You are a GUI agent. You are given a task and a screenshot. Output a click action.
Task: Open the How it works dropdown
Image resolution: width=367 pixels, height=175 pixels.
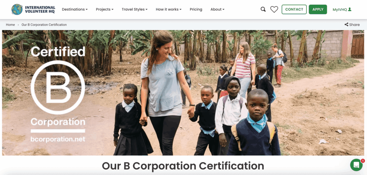click(x=168, y=9)
